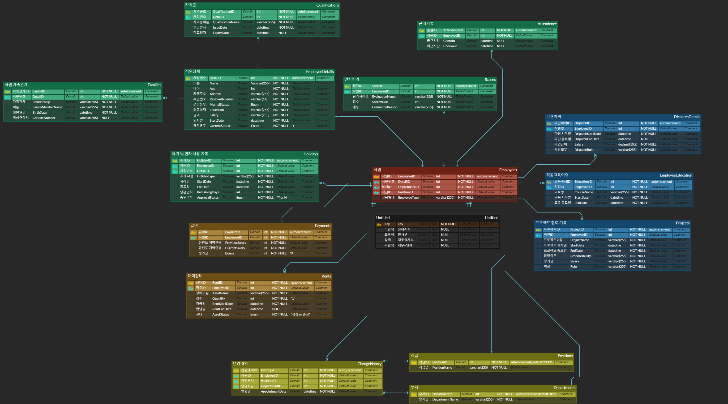Click the key icon in the Untitled table

379,225
